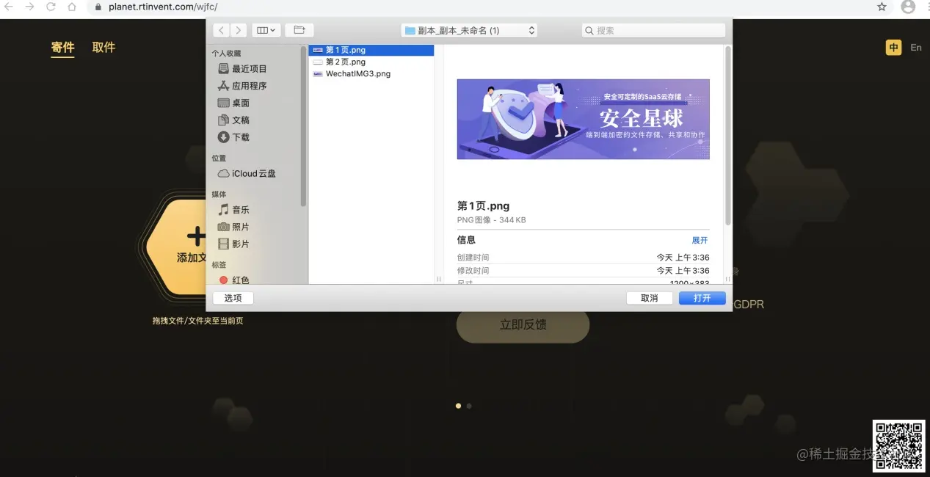Open the folder path dropdown 副本_副本_未命名 (1)
Screen dimensions: 930x477
pos(469,30)
